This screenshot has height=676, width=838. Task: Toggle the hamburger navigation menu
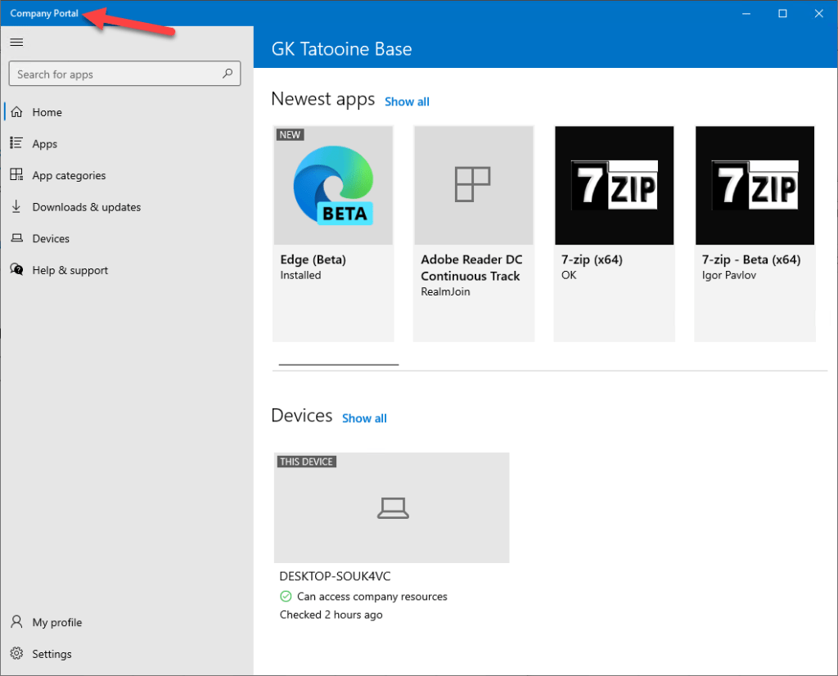(16, 43)
